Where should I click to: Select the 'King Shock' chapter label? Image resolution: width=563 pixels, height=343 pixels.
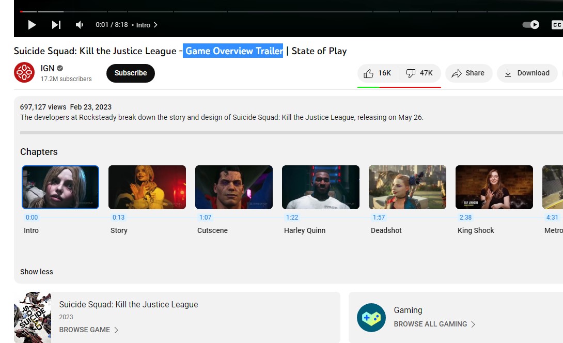(x=475, y=230)
